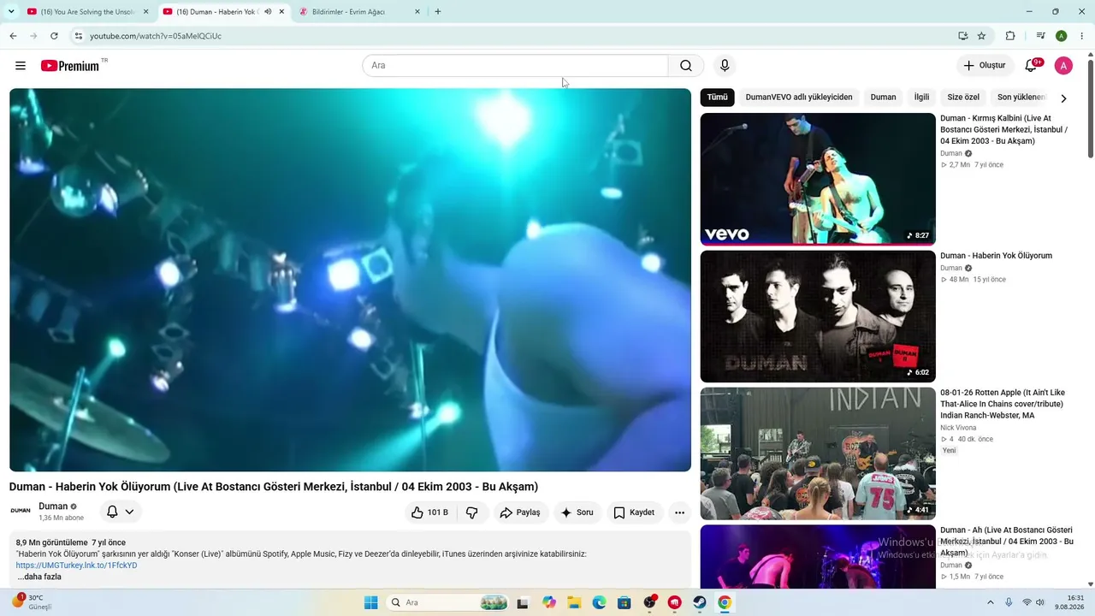The image size is (1095, 616).
Task: Go to YouTube Premium home logo
Action: pos(70,66)
